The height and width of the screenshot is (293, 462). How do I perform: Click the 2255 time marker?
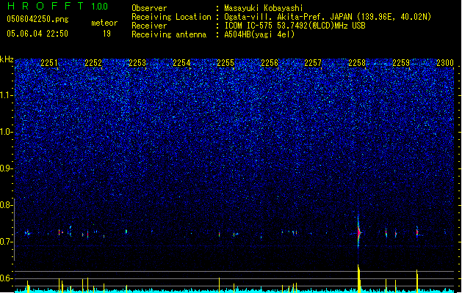click(x=225, y=63)
